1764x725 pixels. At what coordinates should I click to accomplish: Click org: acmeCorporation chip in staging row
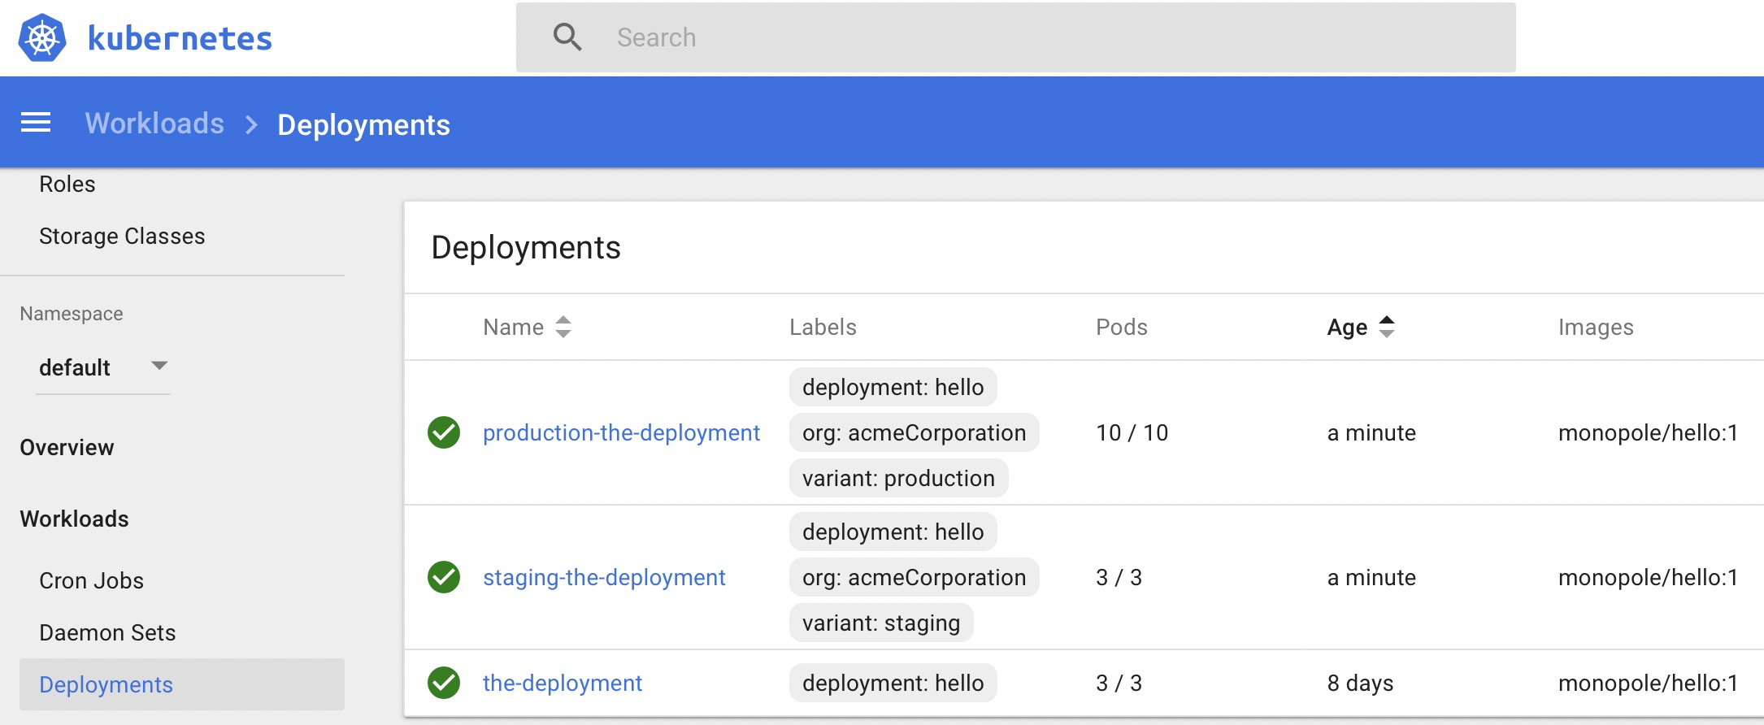(915, 577)
